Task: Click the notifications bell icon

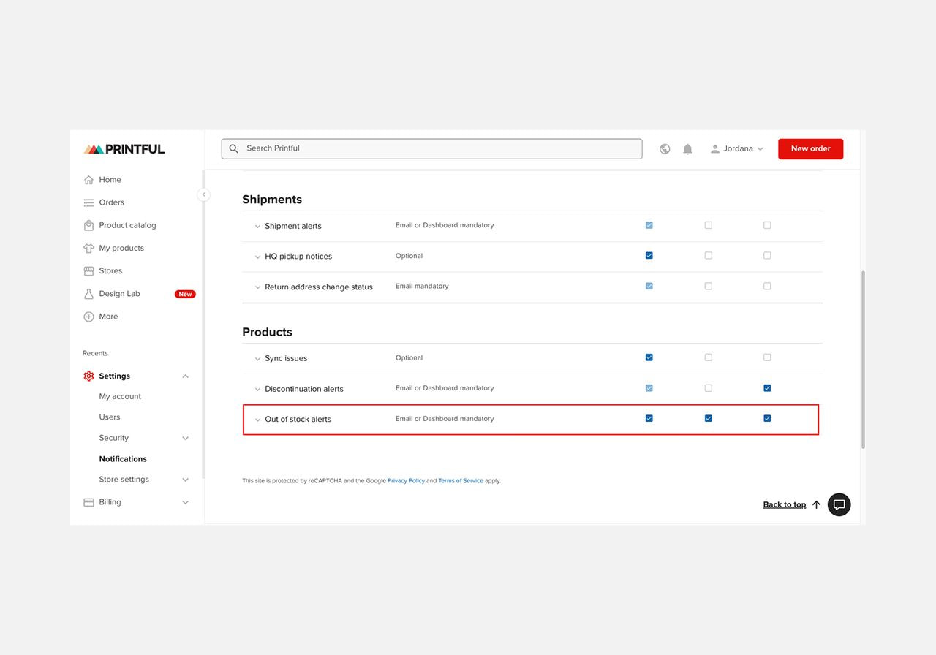Action: pos(687,149)
